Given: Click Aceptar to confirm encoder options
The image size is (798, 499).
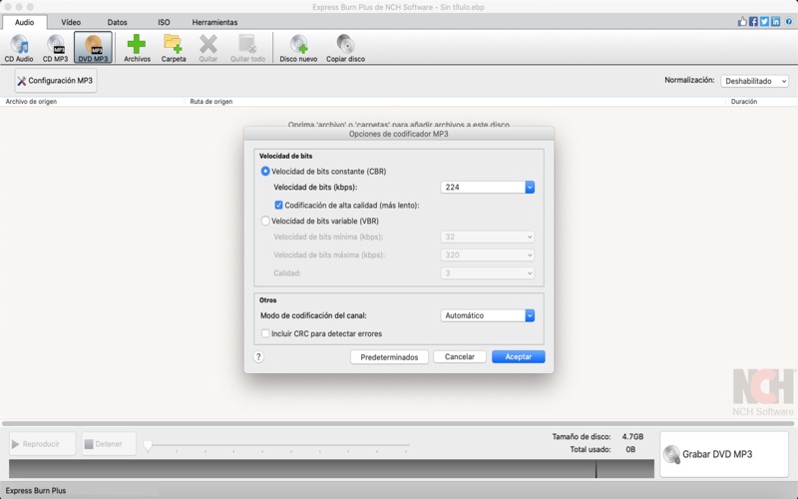Looking at the screenshot, I should coord(518,357).
